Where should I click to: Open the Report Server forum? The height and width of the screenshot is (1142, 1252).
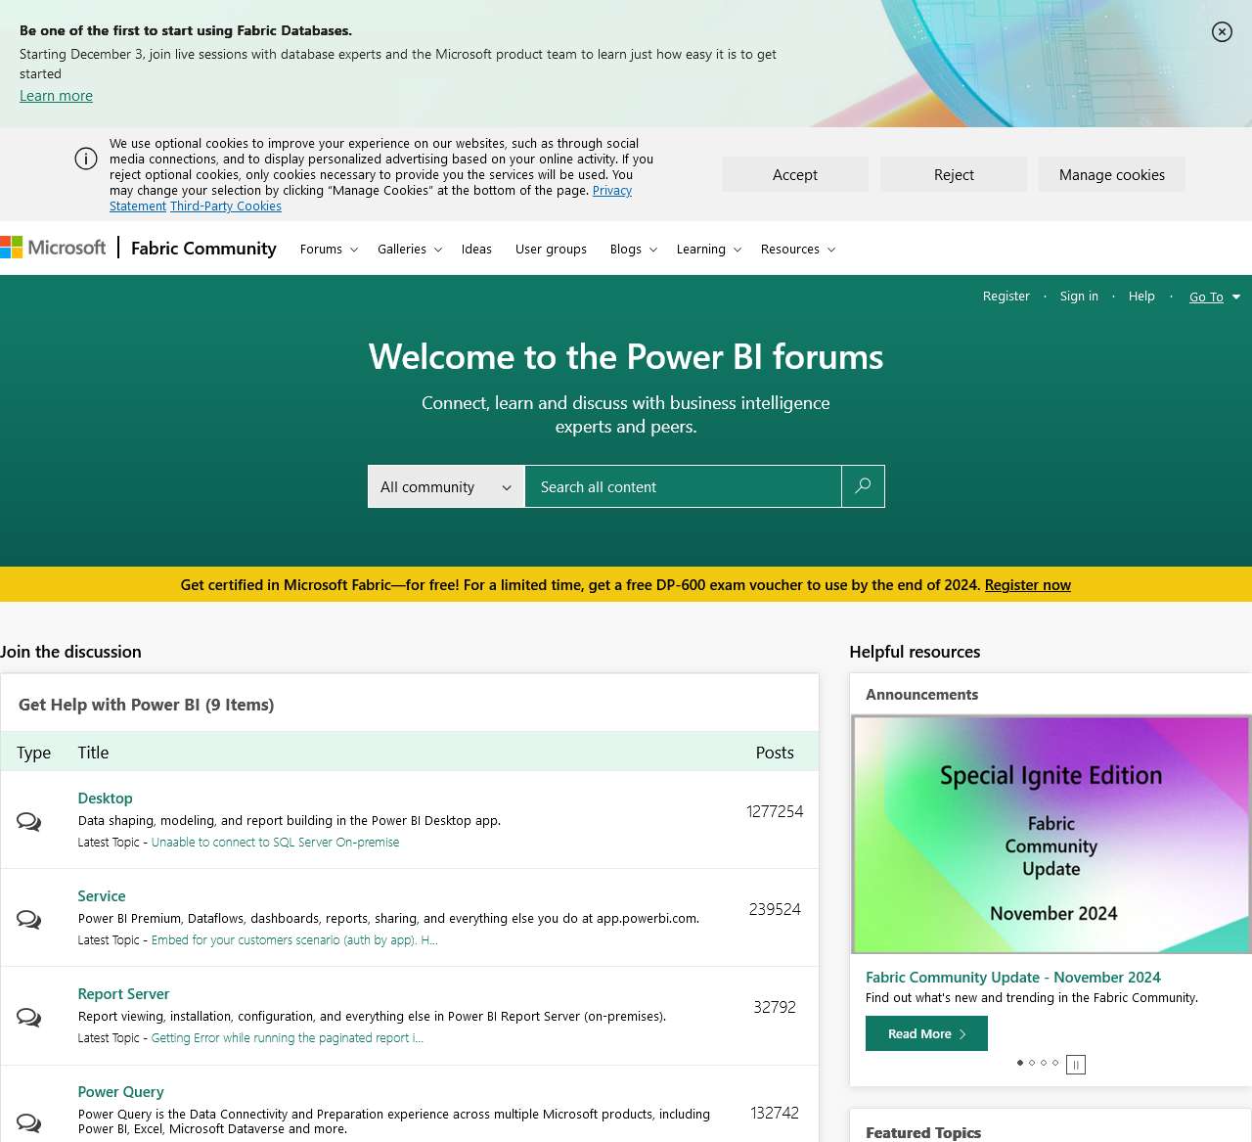pos(123,994)
